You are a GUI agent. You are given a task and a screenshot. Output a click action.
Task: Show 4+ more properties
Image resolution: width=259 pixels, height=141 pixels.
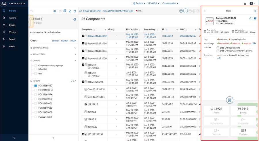pyautogui.click(x=219, y=58)
